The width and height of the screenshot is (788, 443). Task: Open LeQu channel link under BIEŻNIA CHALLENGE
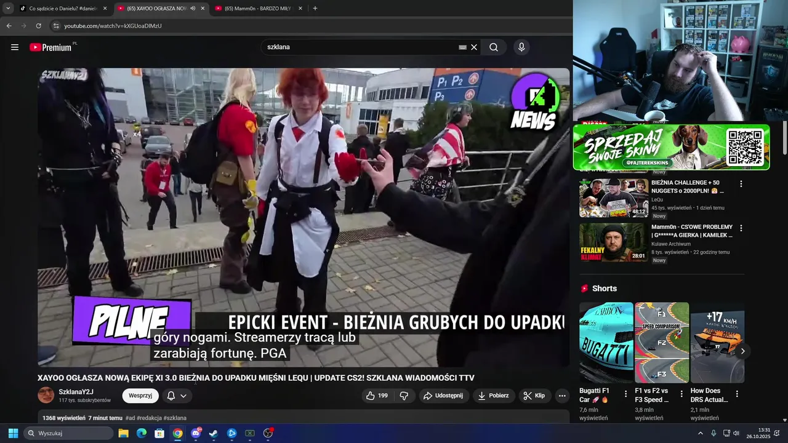coord(658,200)
